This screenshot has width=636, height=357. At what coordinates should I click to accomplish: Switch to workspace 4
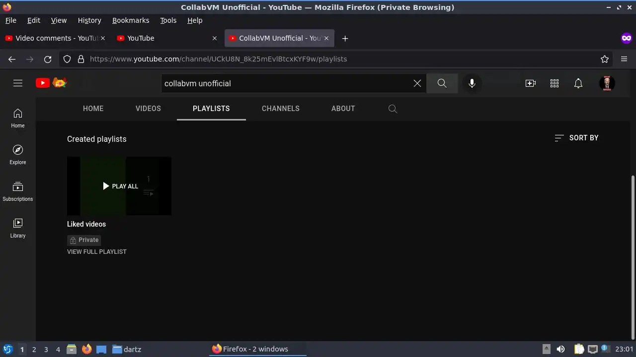[58, 350]
